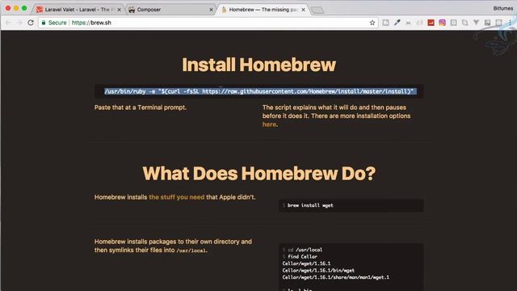517x291 pixels.
Task: Select the Homebrew tab
Action: click(263, 10)
